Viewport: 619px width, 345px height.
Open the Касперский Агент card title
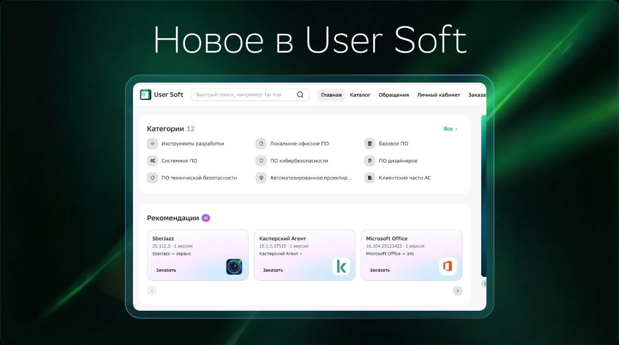(282, 238)
